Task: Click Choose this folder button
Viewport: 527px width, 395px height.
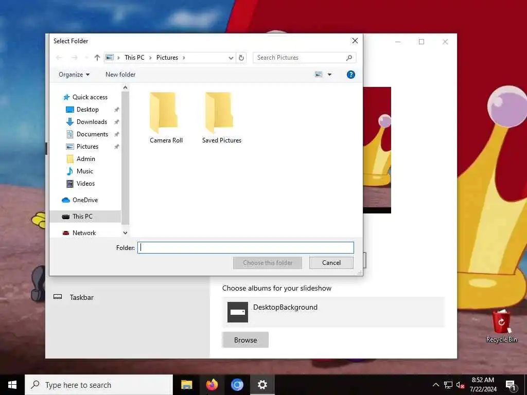Action: [x=268, y=263]
